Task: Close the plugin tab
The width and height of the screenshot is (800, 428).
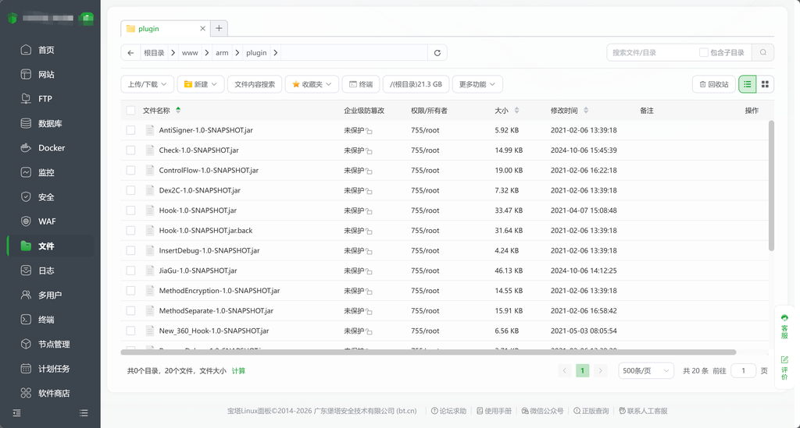Action: click(x=202, y=29)
